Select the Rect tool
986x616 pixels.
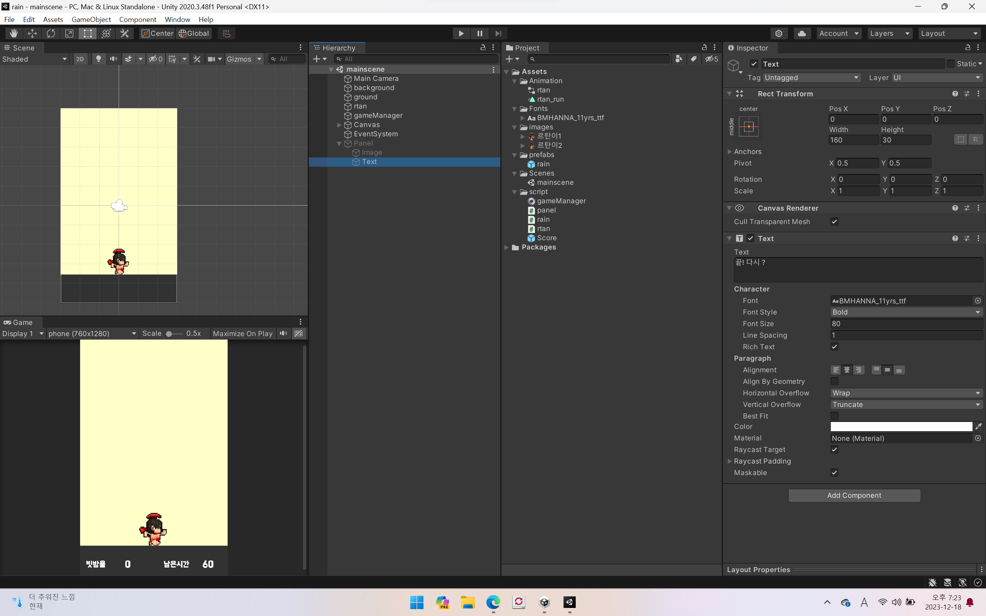87,33
